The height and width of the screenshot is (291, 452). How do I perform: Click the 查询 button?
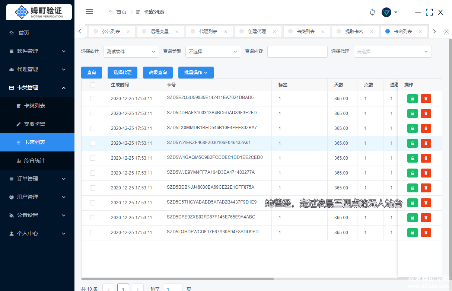(92, 73)
